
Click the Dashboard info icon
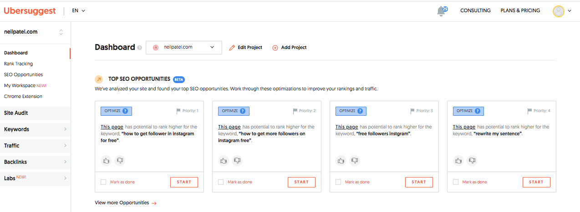pyautogui.click(x=140, y=48)
